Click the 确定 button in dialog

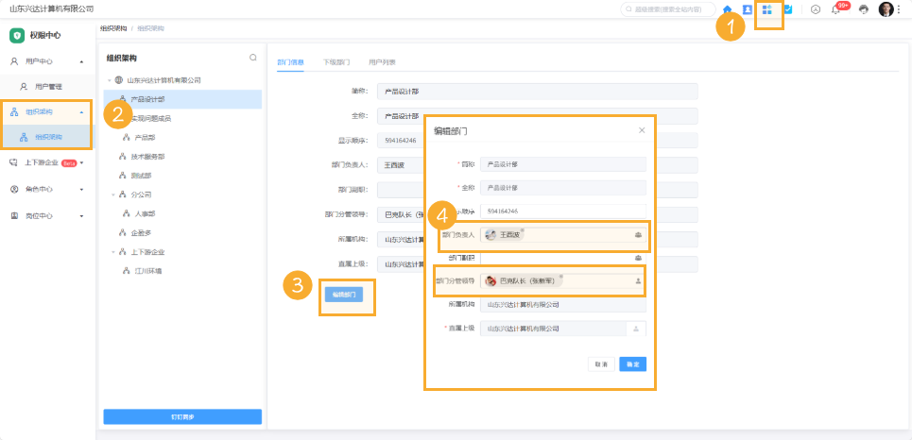(632, 364)
